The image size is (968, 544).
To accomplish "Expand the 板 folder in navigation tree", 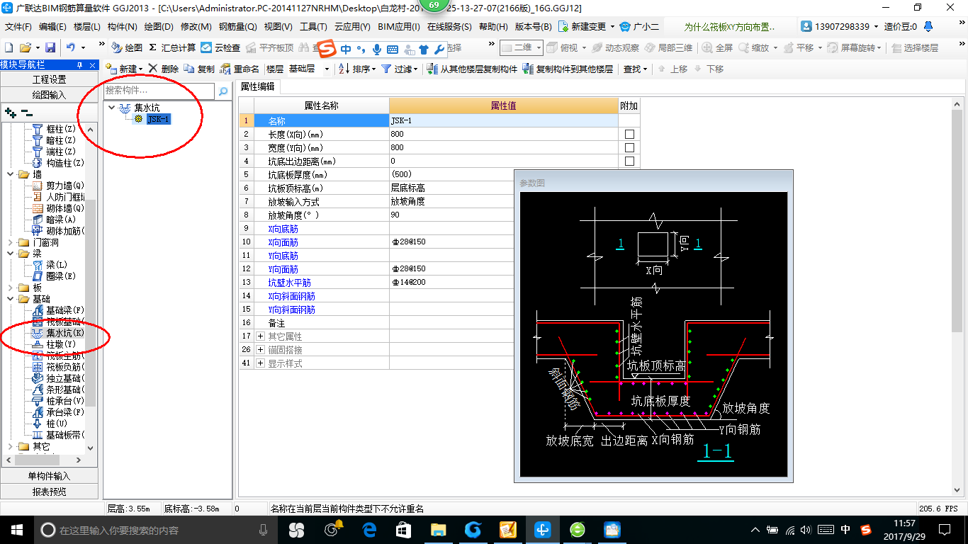I will click(11, 288).
